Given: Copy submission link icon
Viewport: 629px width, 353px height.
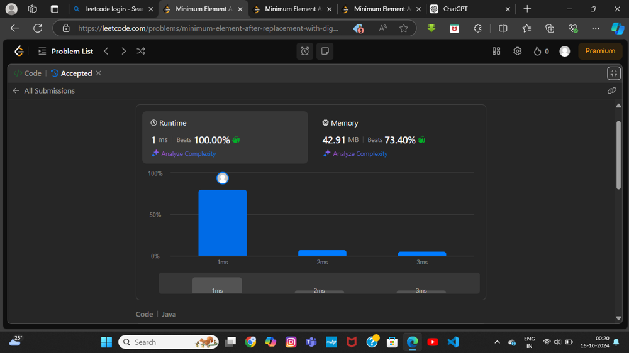Looking at the screenshot, I should pyautogui.click(x=612, y=91).
